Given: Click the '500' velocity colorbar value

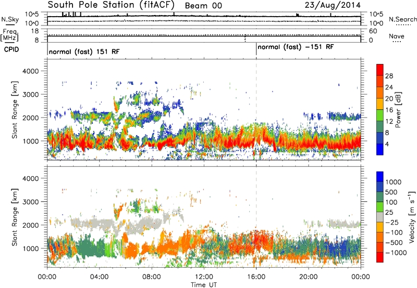Looking at the screenshot, I should [391, 192].
